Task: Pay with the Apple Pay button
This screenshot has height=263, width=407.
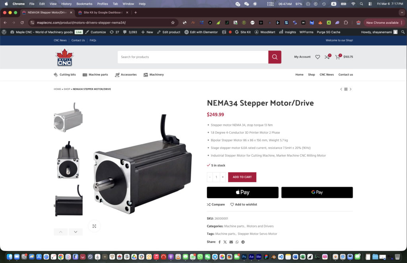Action: pyautogui.click(x=242, y=192)
